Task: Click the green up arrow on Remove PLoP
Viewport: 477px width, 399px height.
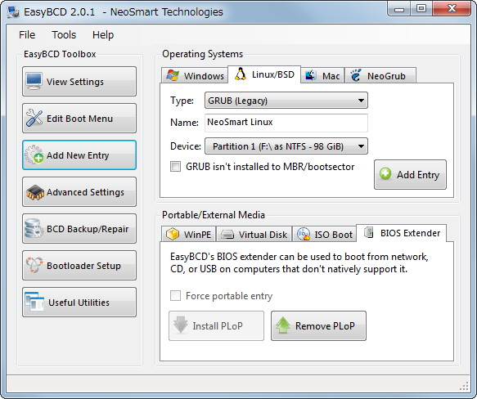Action: [x=283, y=325]
